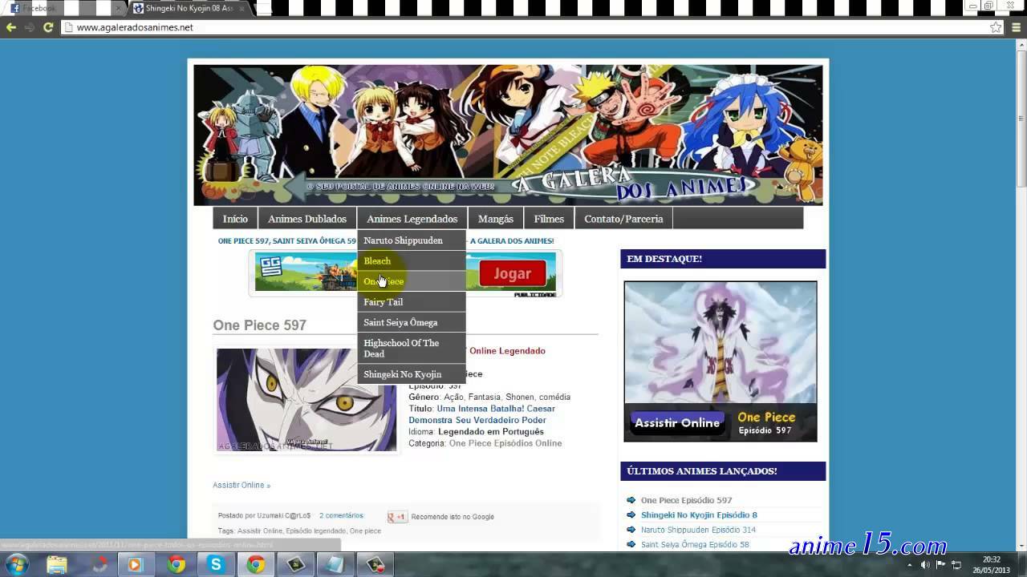Click the red Jogar ad button
The image size is (1027, 577).
click(512, 273)
